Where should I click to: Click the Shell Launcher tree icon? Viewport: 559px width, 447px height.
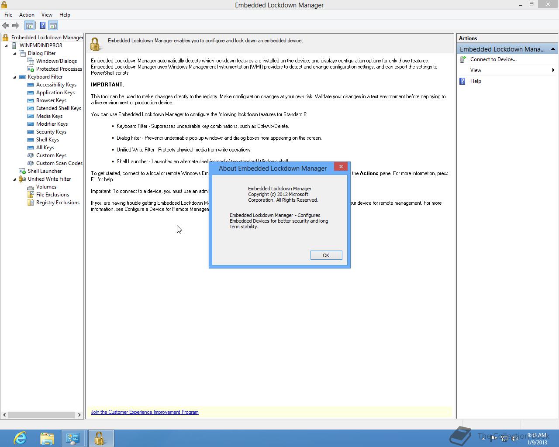pos(22,171)
